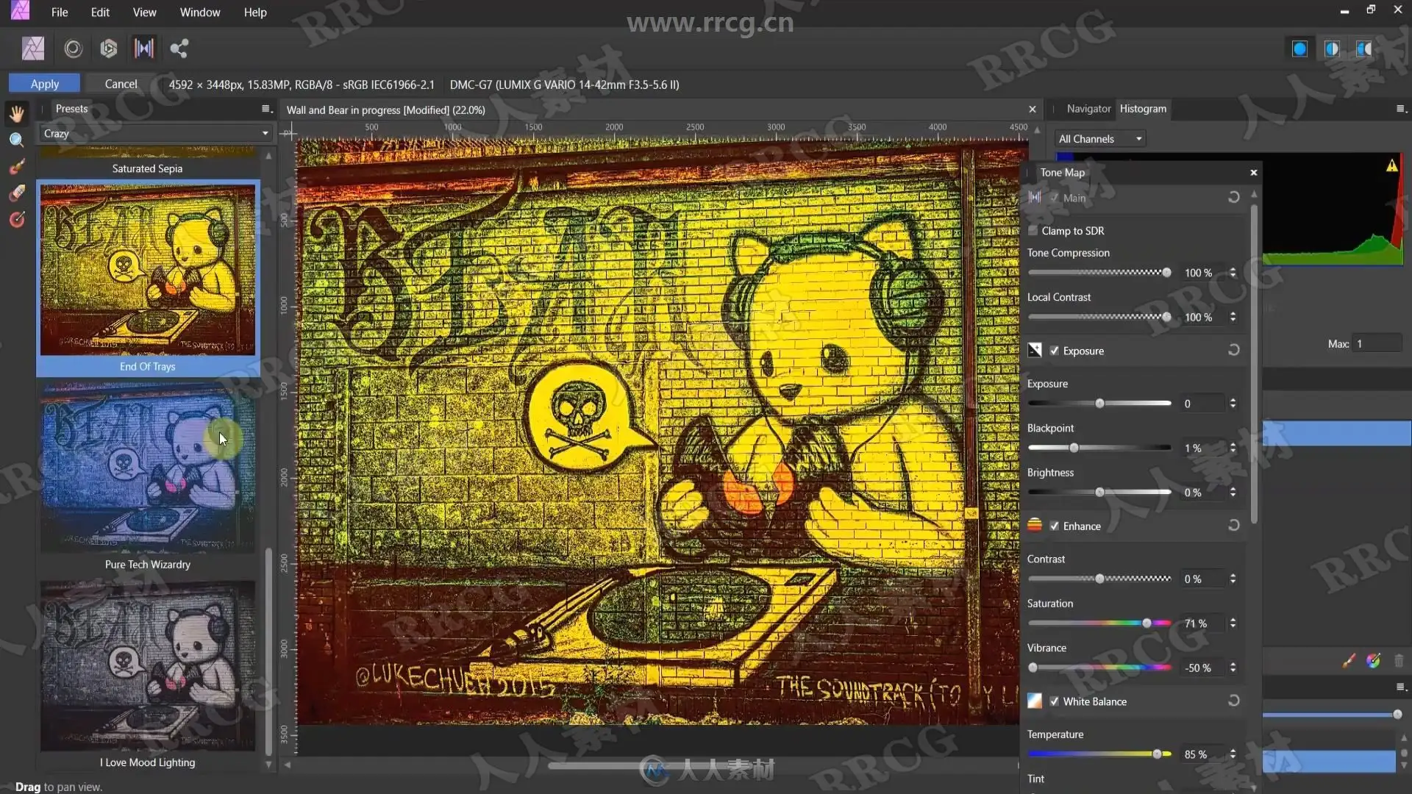Adjust the Temperature slider

(x=1099, y=754)
